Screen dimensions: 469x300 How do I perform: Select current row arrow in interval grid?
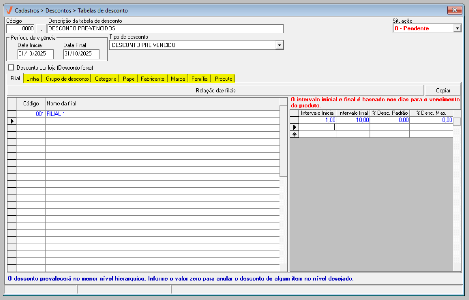[x=294, y=127]
